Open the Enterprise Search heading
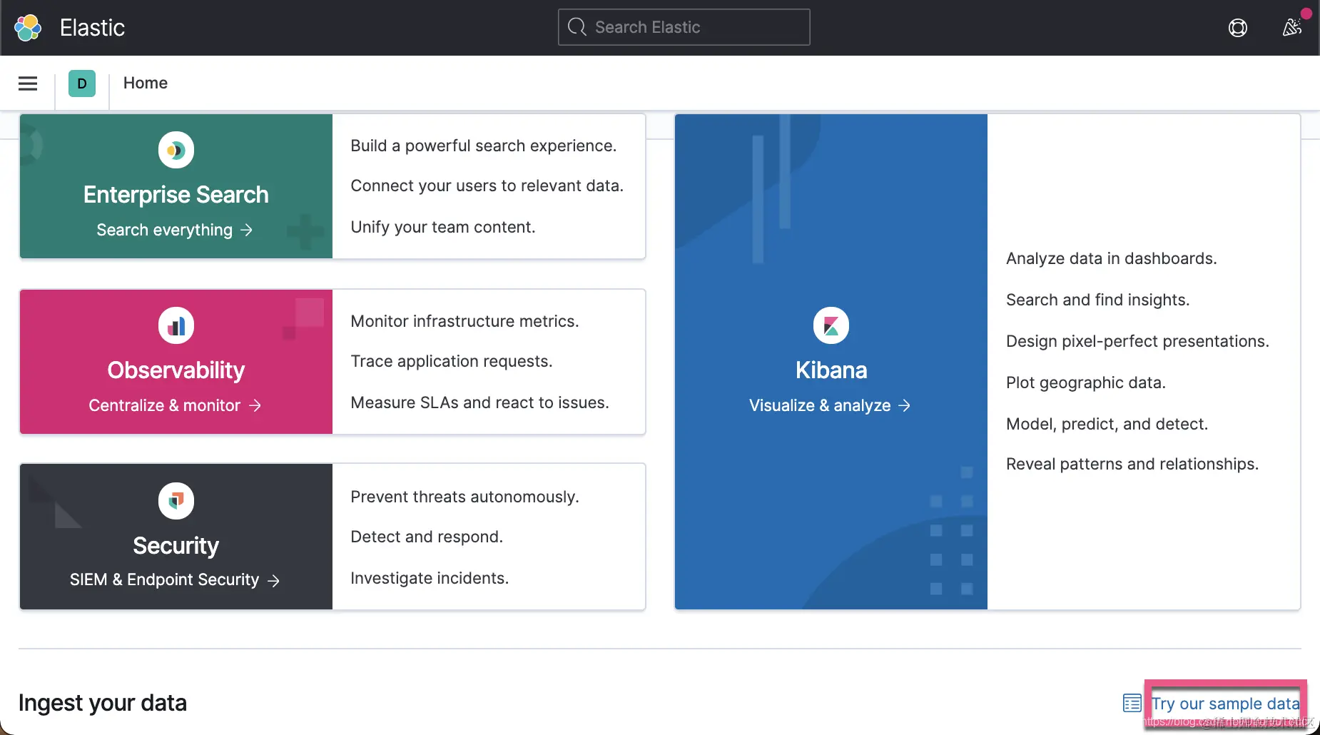The height and width of the screenshot is (735, 1320). point(176,195)
